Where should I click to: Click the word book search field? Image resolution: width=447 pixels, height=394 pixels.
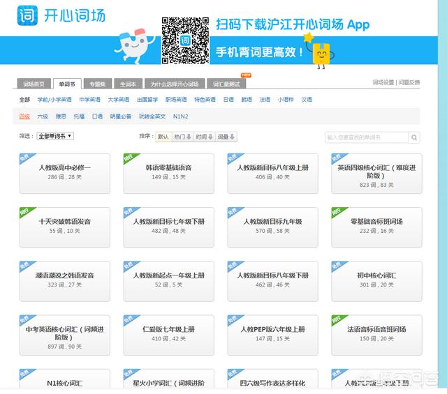coord(367,137)
